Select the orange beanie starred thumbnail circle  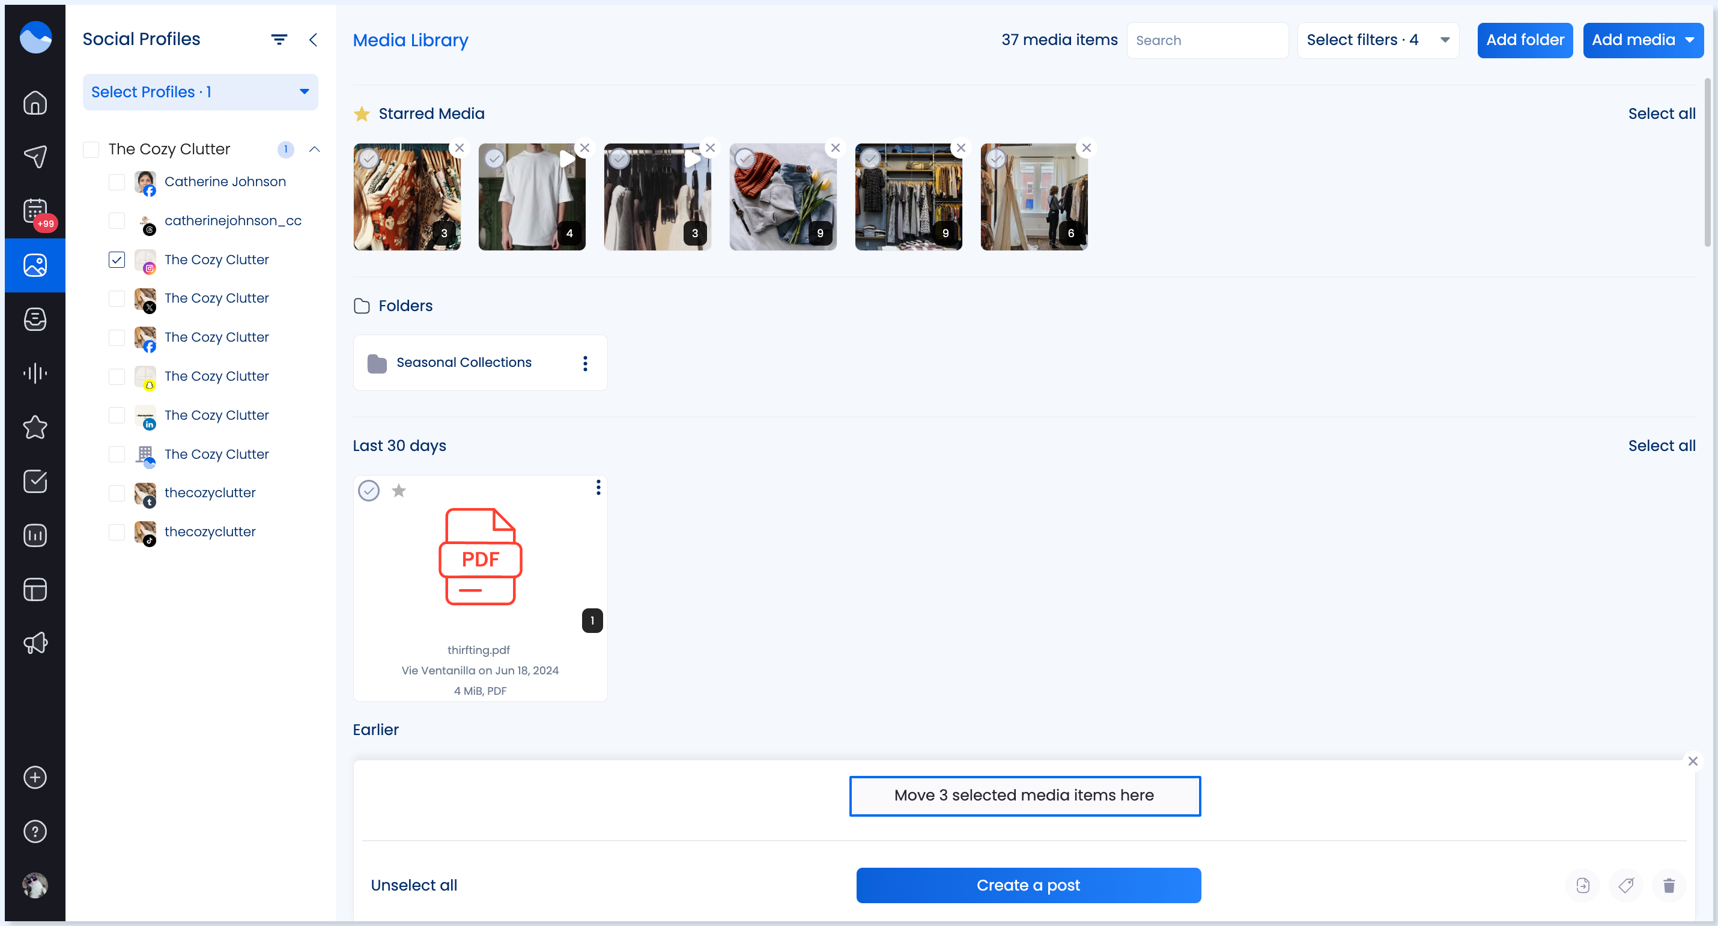(x=745, y=159)
